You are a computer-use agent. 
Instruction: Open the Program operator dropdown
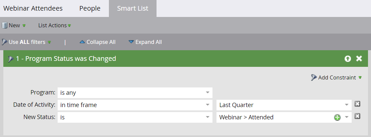(207, 92)
